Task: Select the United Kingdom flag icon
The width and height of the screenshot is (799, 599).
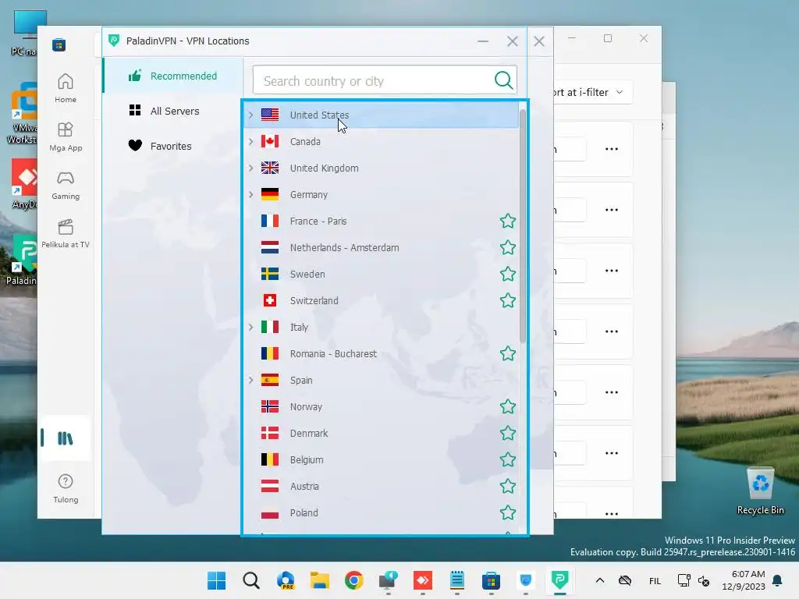Action: coord(270,168)
